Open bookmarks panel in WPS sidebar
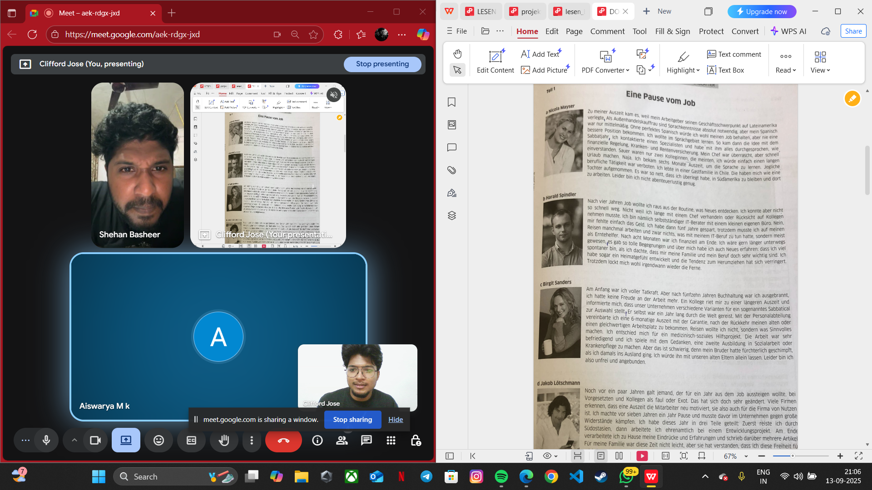Image resolution: width=872 pixels, height=490 pixels. pos(451,102)
